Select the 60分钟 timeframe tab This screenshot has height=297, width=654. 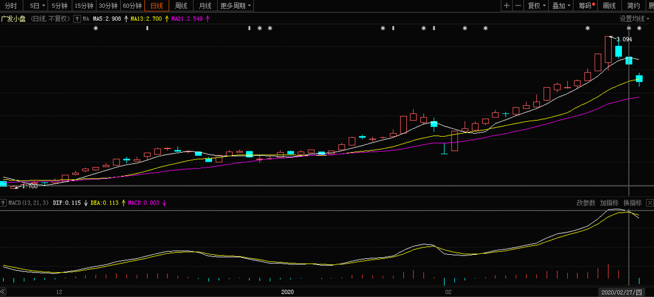pyautogui.click(x=132, y=6)
